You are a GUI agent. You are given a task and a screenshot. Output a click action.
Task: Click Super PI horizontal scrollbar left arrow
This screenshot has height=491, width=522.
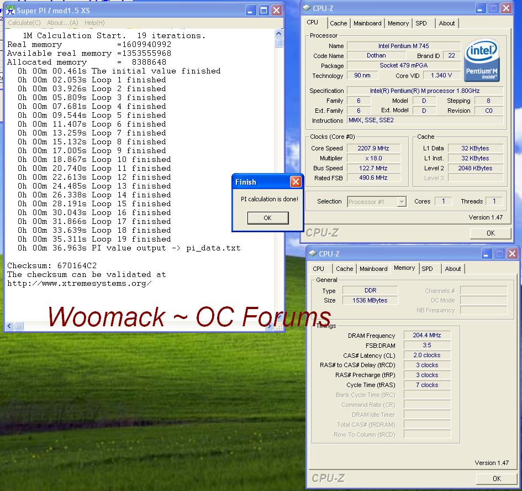pos(9,326)
